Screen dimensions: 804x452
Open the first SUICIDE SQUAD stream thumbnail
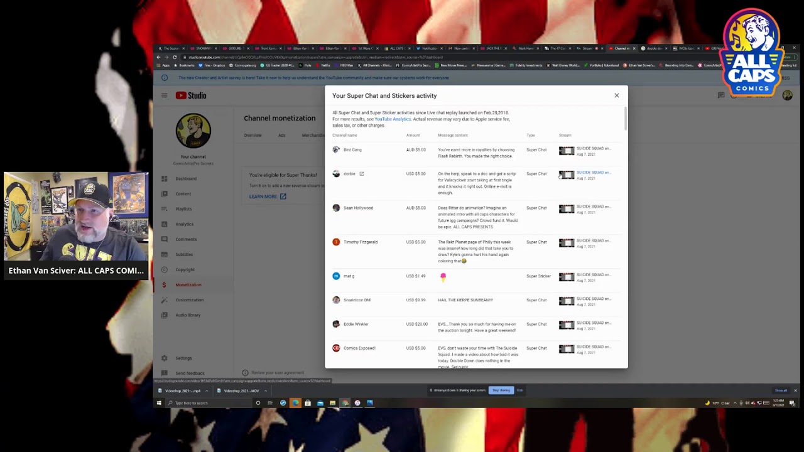pos(567,151)
